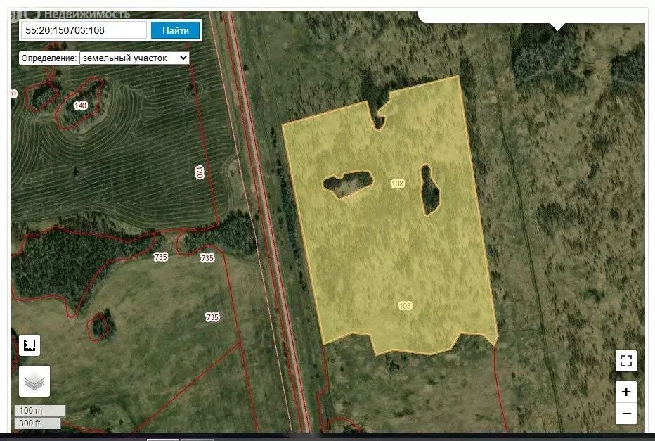655x441 pixels.
Task: Click the Определение label text
Action: pos(48,58)
